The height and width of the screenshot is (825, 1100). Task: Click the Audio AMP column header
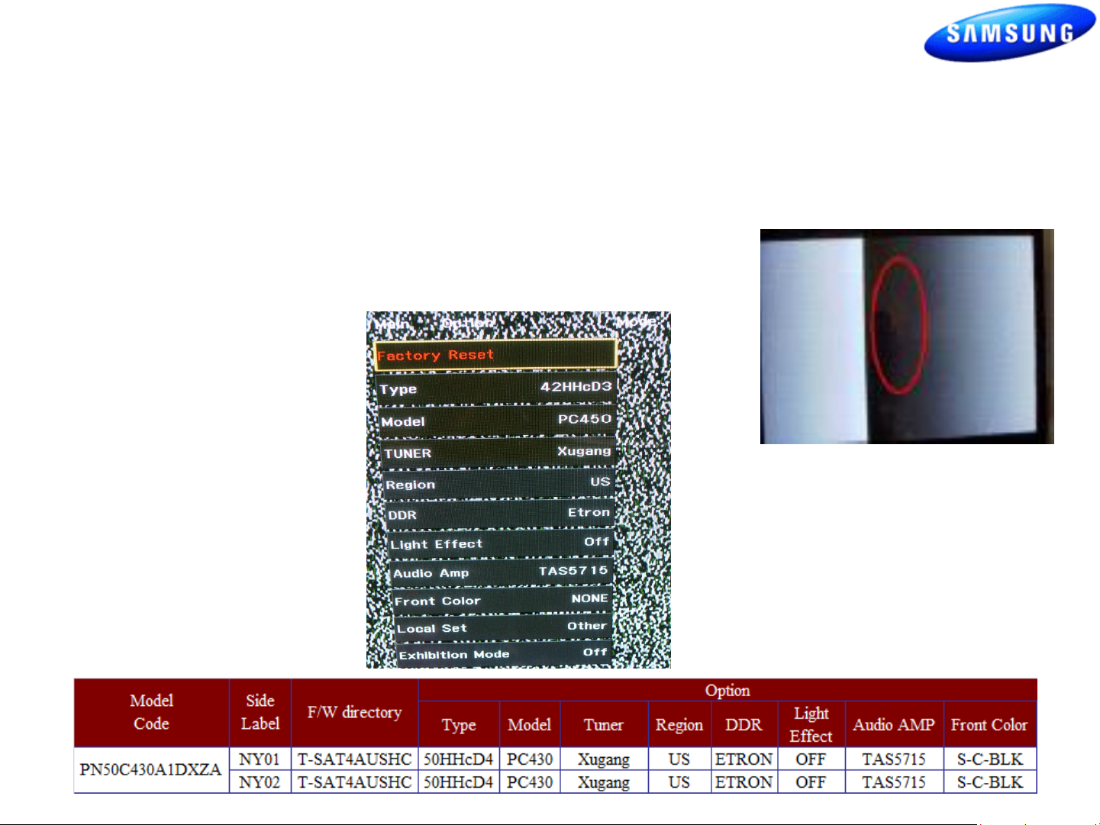(x=894, y=724)
